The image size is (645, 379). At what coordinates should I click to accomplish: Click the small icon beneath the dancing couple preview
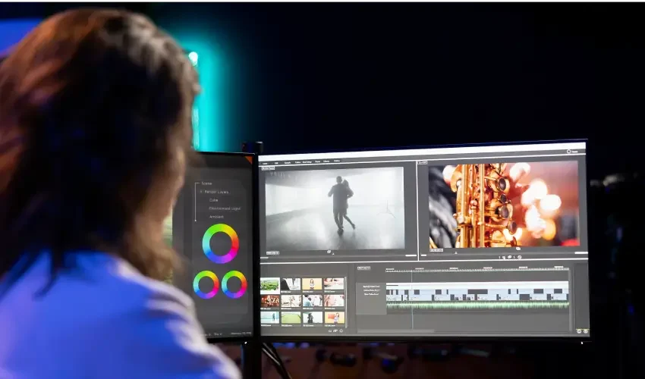coord(329,252)
